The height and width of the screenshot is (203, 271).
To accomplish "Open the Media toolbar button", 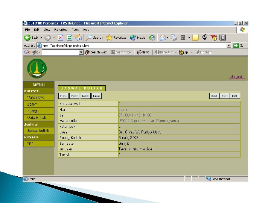I will coord(138,38).
